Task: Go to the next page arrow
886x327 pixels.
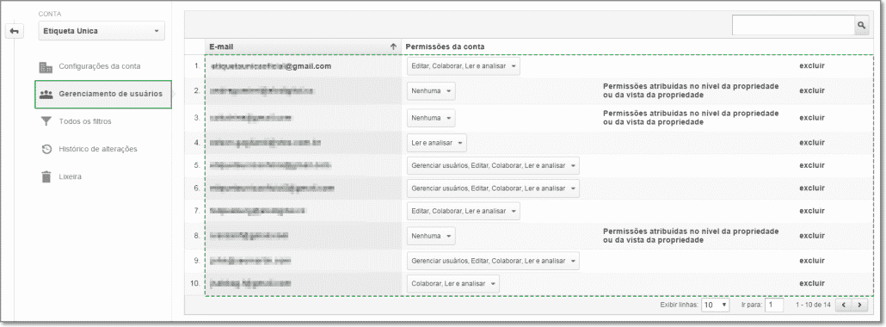Action: click(x=860, y=305)
